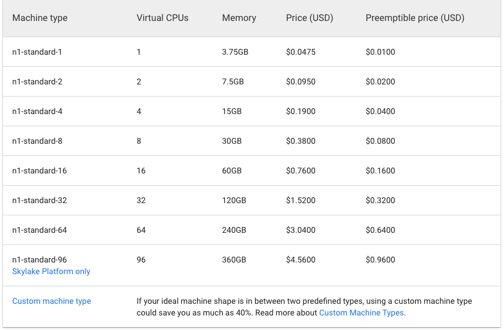Click the $0.3200 preemptible price
This screenshot has height=330, width=504.
[380, 200]
